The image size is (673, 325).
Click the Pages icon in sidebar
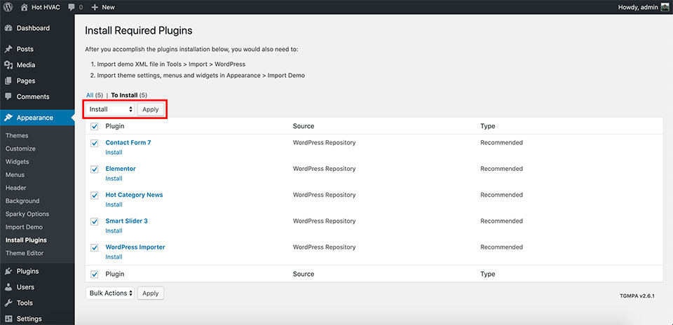click(8, 81)
